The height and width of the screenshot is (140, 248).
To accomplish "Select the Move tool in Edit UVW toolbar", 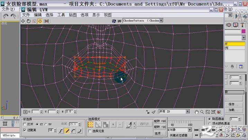I will pos(23,21).
